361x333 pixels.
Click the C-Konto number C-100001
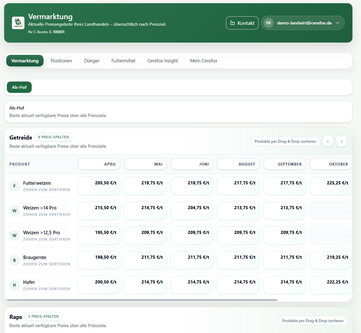point(57,32)
